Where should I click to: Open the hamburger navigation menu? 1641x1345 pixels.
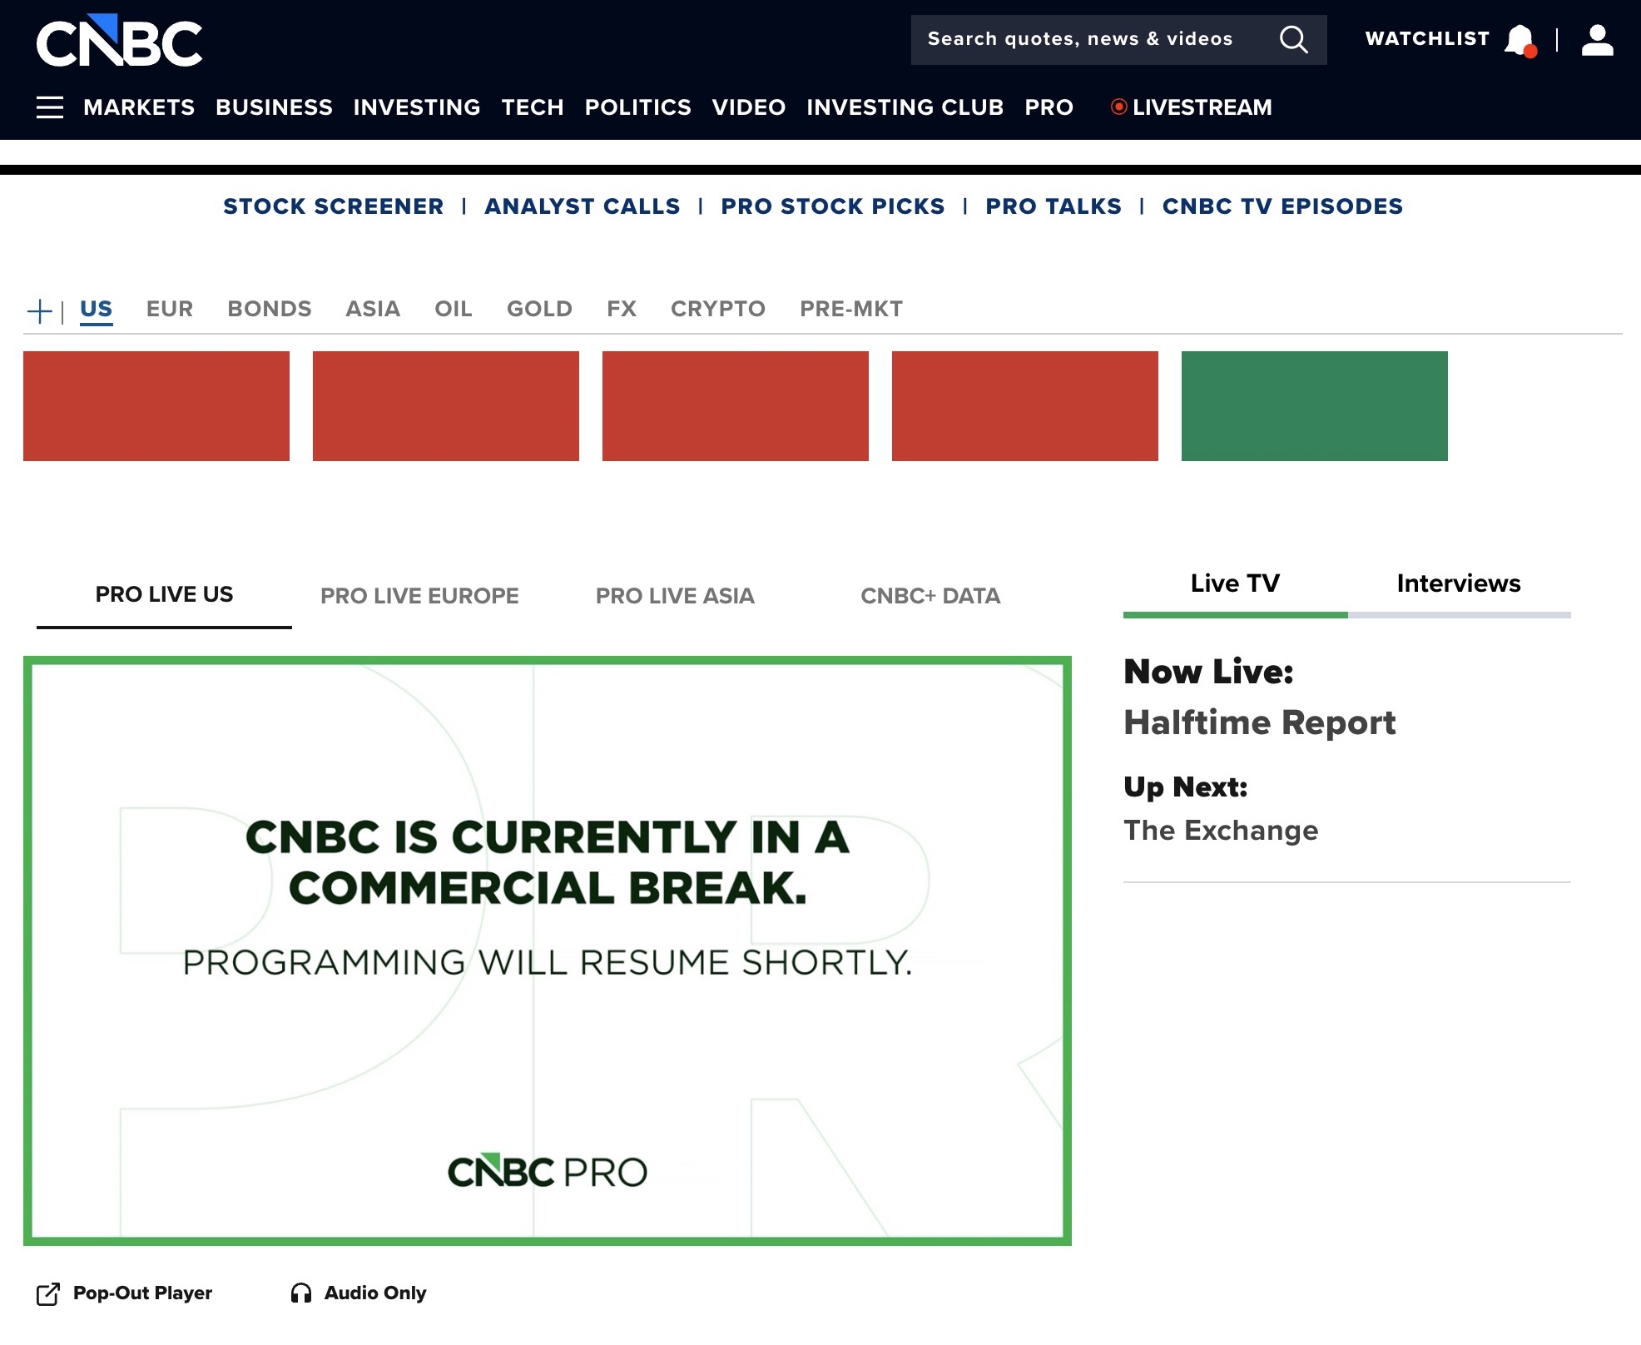point(50,107)
